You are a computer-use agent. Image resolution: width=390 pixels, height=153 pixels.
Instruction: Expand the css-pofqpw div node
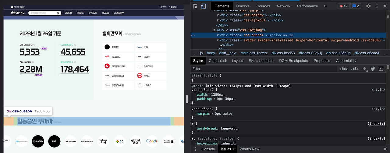[x=218, y=15]
